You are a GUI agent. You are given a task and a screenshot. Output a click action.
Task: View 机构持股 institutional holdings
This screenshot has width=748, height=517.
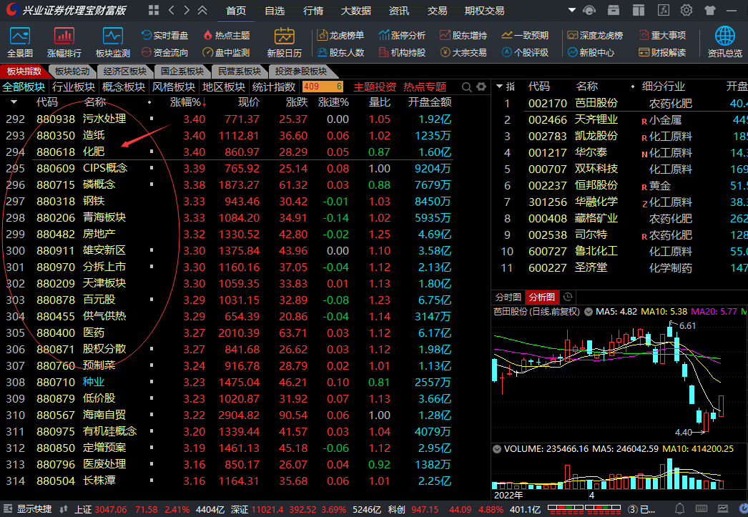(x=402, y=52)
